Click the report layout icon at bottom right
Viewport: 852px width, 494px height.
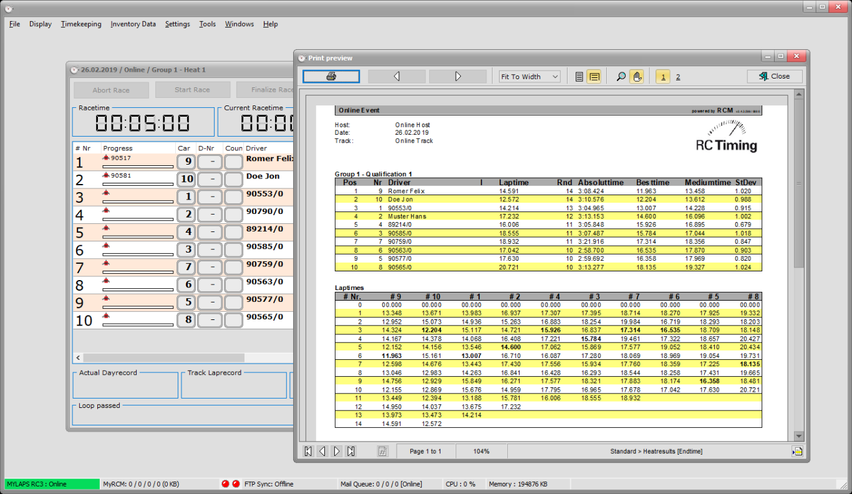[797, 452]
